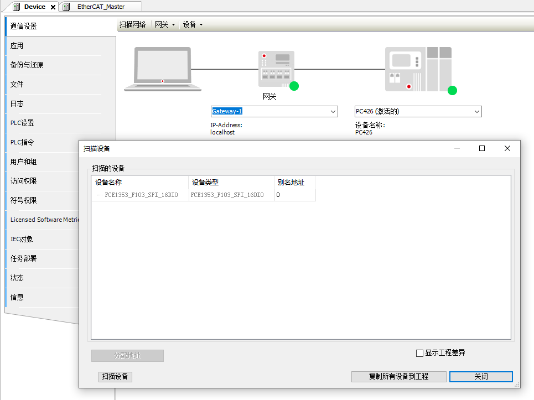Switch to the EtherCAT_Master tab
Screen dimensions: 534x400
[101, 7]
